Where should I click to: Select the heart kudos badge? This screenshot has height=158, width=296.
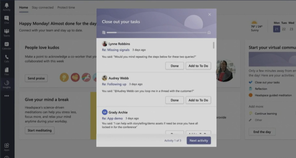tap(75, 77)
